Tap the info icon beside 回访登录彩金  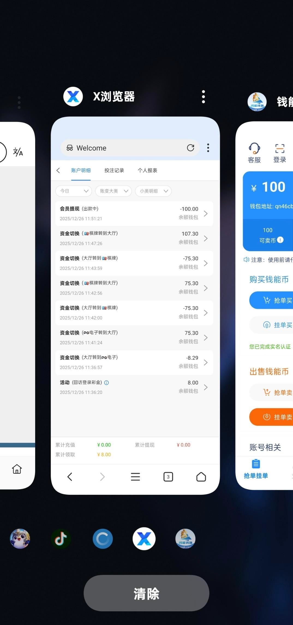coord(107,383)
